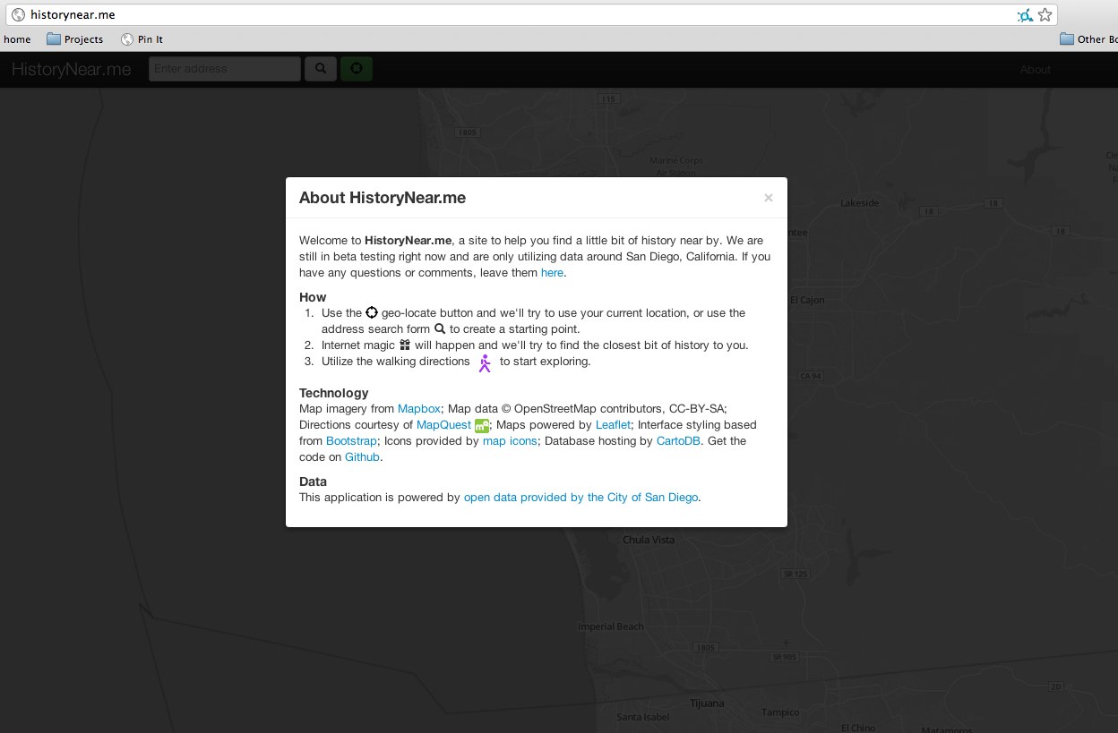
Task: Click the green geo-locate button in navbar
Action: 357,69
